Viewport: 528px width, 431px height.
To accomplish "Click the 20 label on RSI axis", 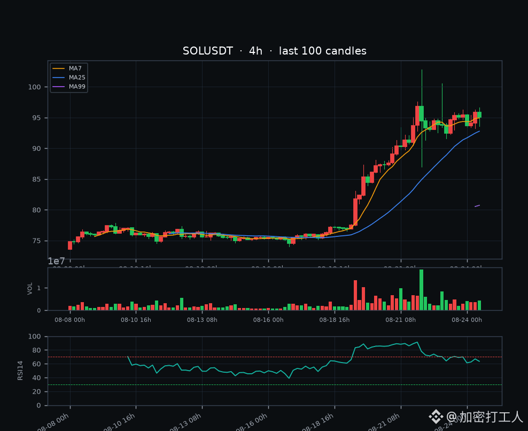I will (x=36, y=391).
